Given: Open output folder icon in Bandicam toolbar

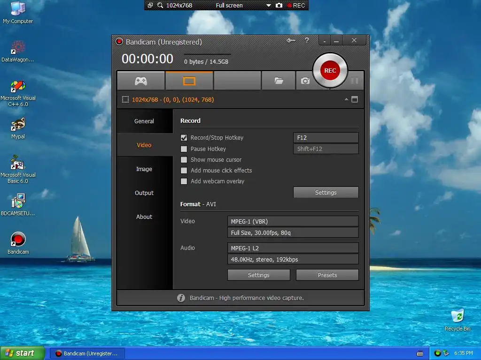Looking at the screenshot, I should (279, 81).
